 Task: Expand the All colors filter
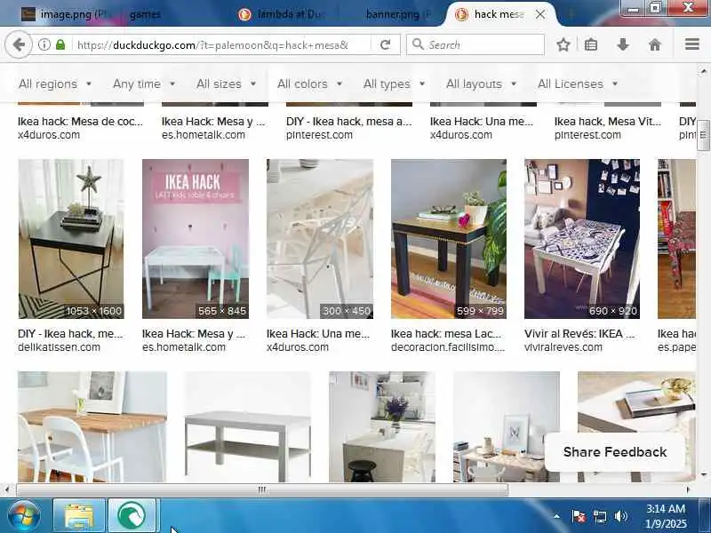coord(309,84)
